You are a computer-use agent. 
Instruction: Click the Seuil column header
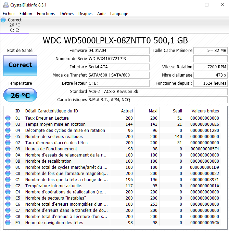click(x=171, y=111)
